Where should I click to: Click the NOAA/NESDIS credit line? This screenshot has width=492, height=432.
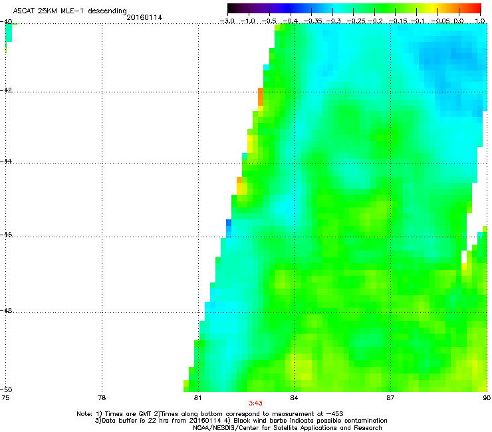(x=287, y=427)
